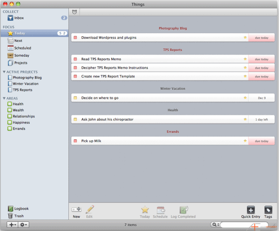Toggle star on Download Wordpress and plugins
The image size is (279, 231).
pyautogui.click(x=245, y=38)
